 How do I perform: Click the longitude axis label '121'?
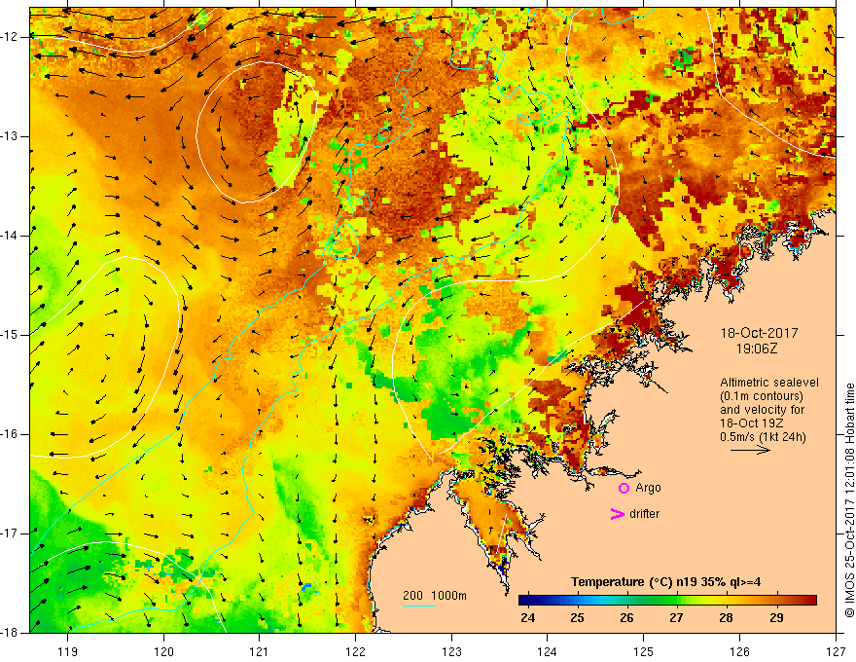point(260,651)
